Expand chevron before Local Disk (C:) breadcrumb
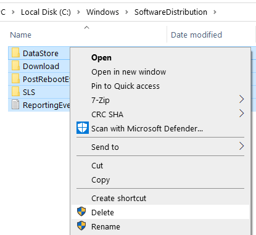Screen dimensions: 256x235 point(13,12)
